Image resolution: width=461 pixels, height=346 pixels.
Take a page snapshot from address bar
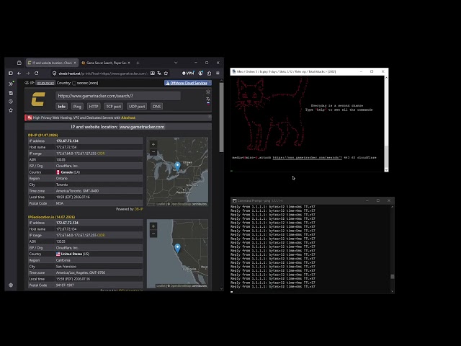[x=153, y=74]
